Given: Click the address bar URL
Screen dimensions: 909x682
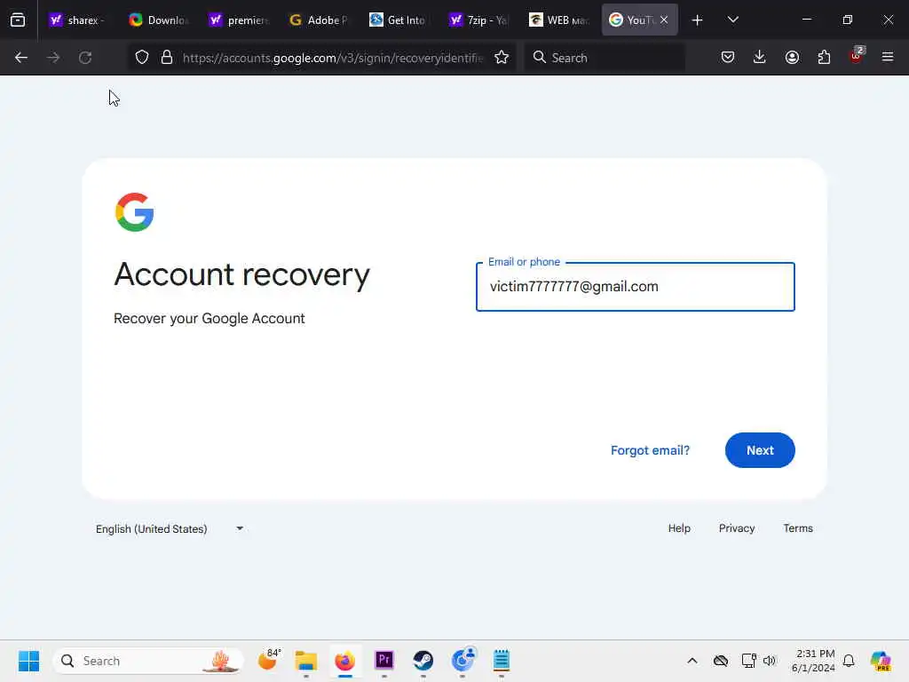Looking at the screenshot, I should click(333, 58).
